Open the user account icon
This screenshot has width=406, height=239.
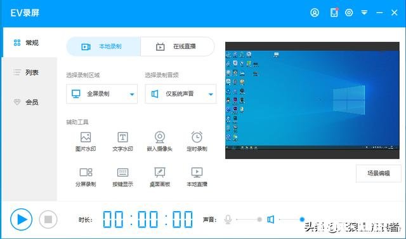click(x=315, y=13)
